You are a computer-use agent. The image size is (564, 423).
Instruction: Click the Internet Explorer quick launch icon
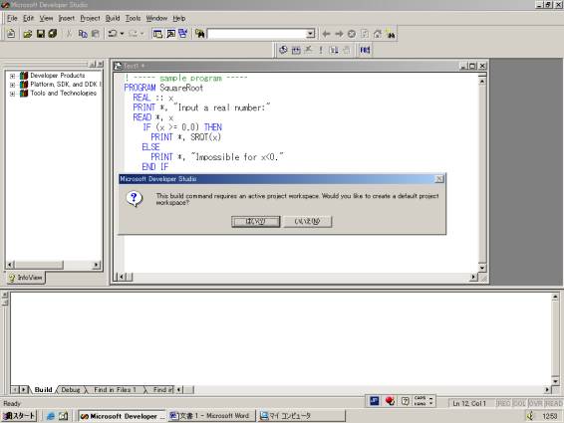(x=51, y=416)
